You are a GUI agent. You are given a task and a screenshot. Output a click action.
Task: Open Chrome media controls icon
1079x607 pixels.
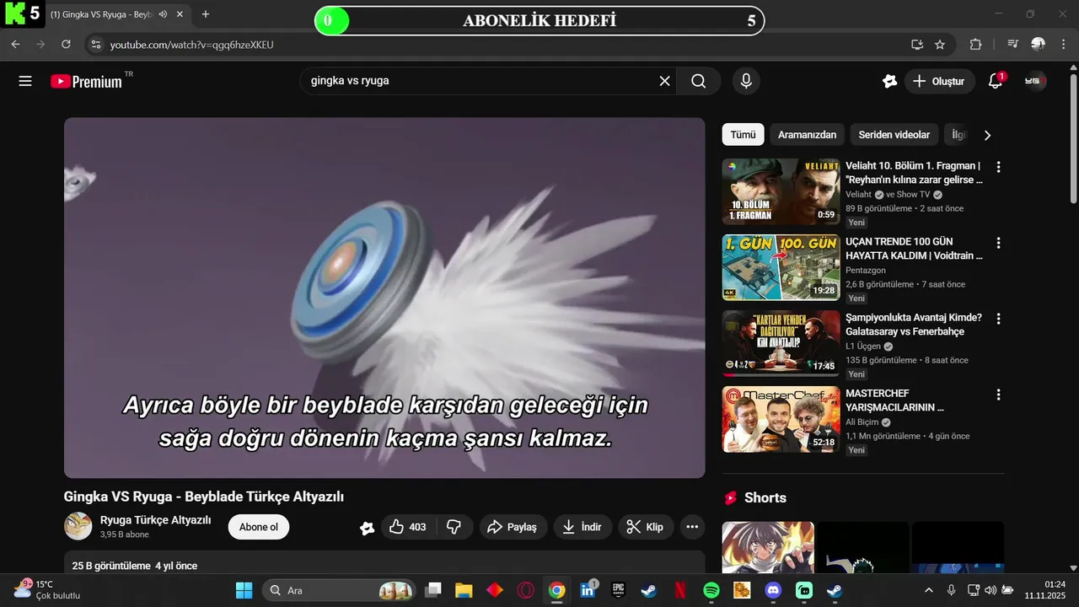click(1013, 44)
